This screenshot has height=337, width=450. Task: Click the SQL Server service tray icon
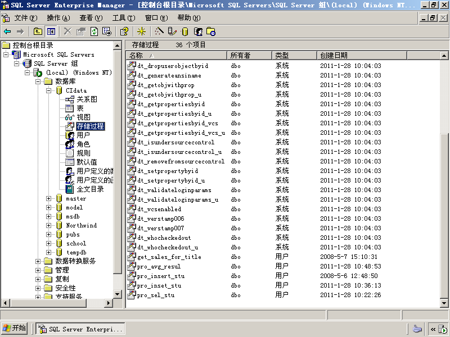443,329
